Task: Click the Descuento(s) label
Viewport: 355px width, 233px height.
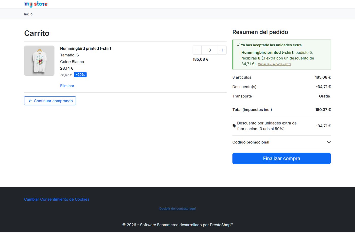Action: [244, 87]
